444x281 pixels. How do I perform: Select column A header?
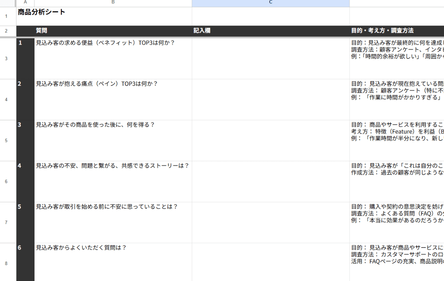tap(25, 3)
